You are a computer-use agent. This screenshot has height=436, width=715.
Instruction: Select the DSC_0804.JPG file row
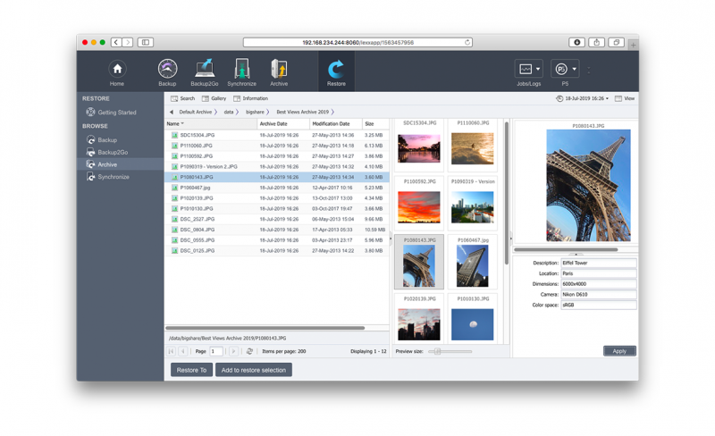(x=277, y=230)
